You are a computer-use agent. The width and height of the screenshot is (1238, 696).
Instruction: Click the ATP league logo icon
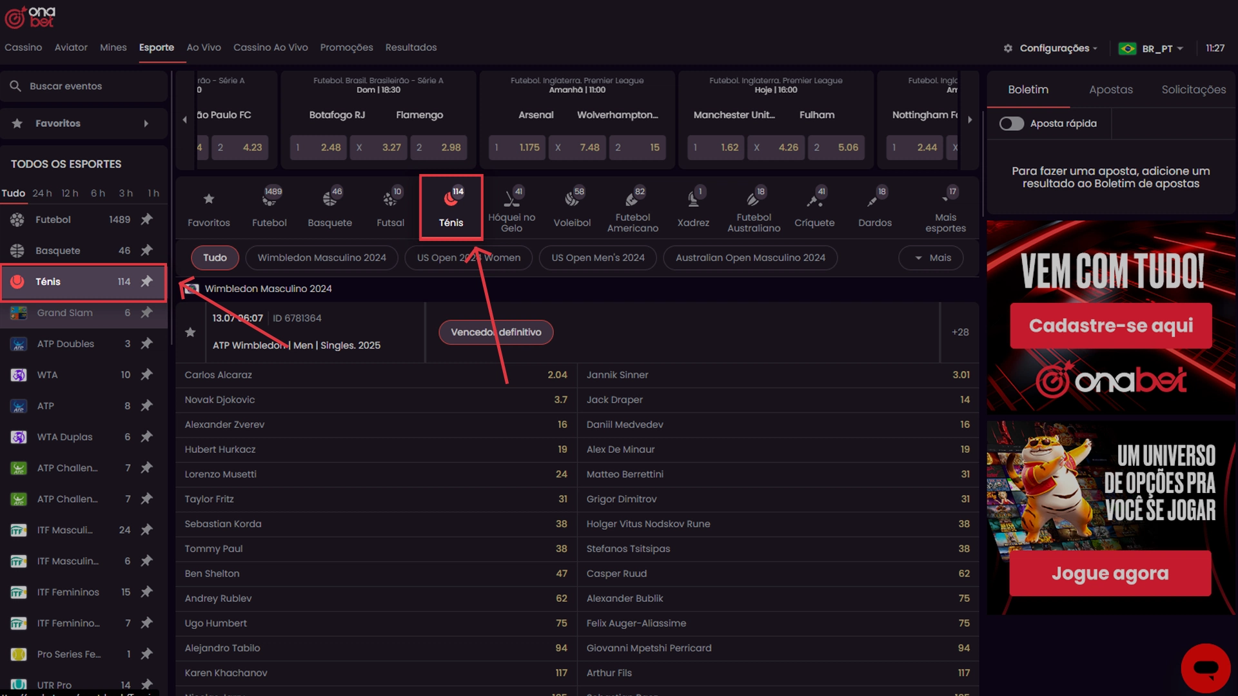coord(19,406)
